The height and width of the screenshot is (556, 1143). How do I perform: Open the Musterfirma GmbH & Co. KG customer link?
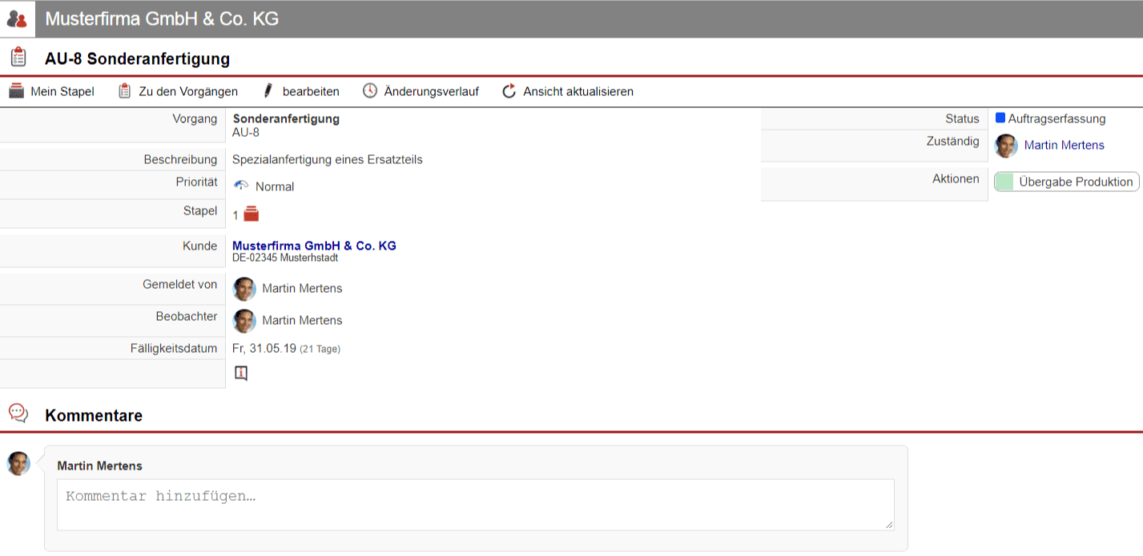[314, 246]
